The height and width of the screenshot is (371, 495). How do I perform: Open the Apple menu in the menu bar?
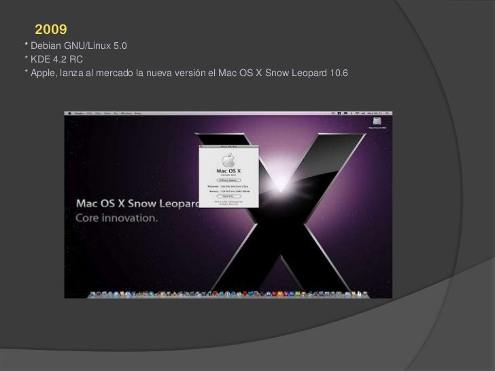69,113
